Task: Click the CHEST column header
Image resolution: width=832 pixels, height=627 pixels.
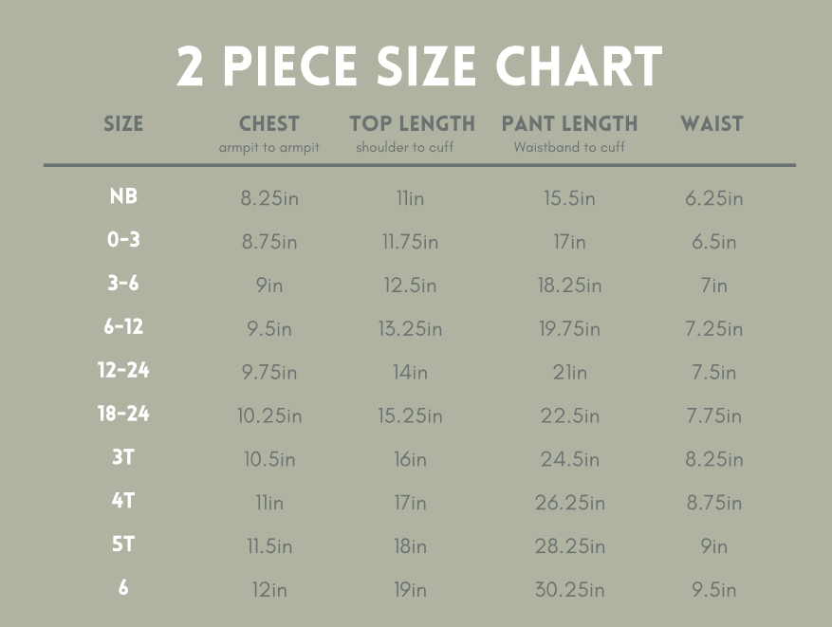Action: pos(269,124)
